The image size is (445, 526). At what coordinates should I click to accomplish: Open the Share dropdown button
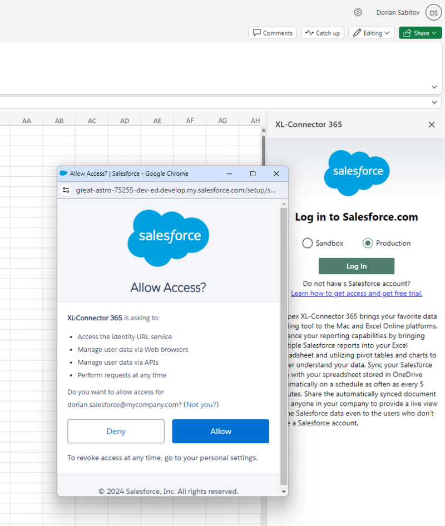pos(420,33)
